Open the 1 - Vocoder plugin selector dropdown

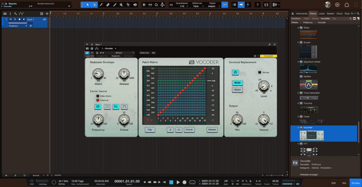pos(109,48)
